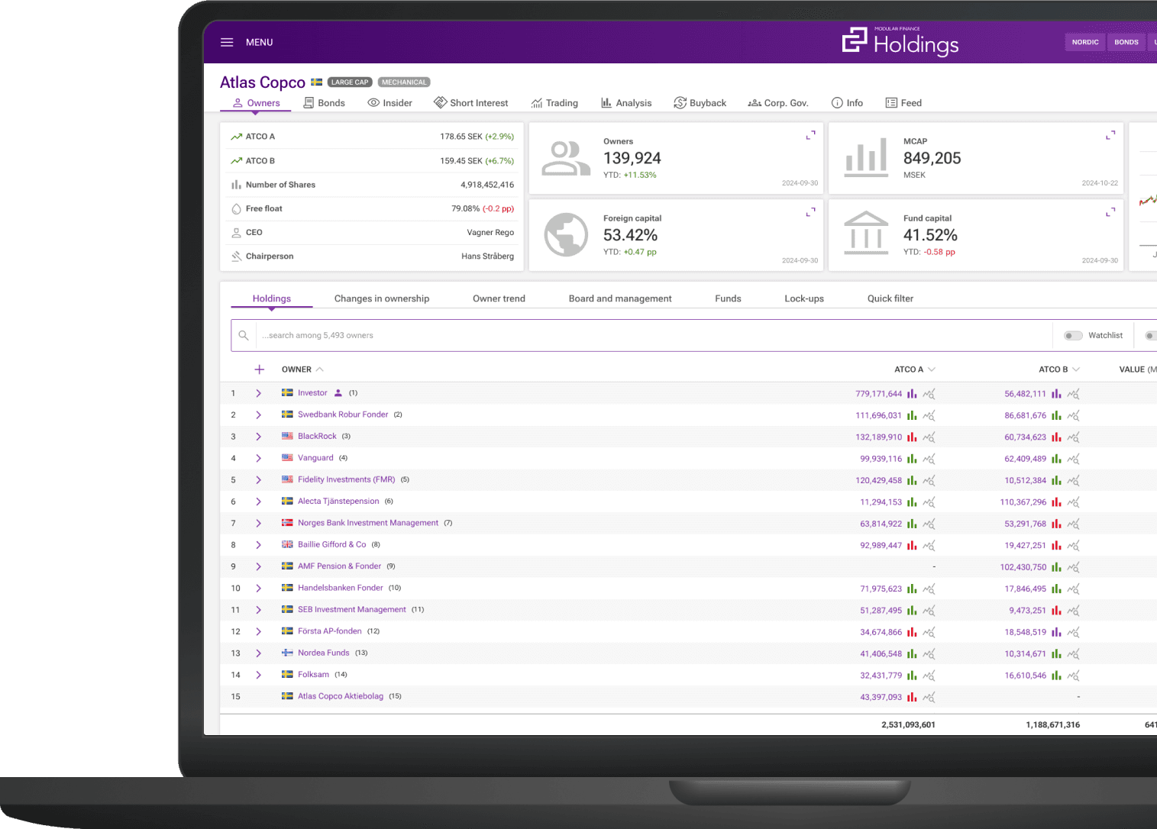Expand the Owners card via corner arrow icon
Viewport: 1157px width, 829px height.
(810, 135)
